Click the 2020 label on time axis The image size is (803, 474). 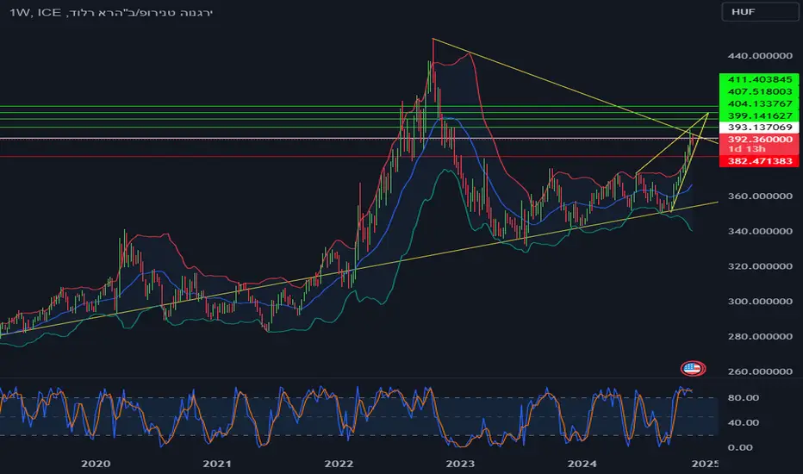click(x=96, y=464)
